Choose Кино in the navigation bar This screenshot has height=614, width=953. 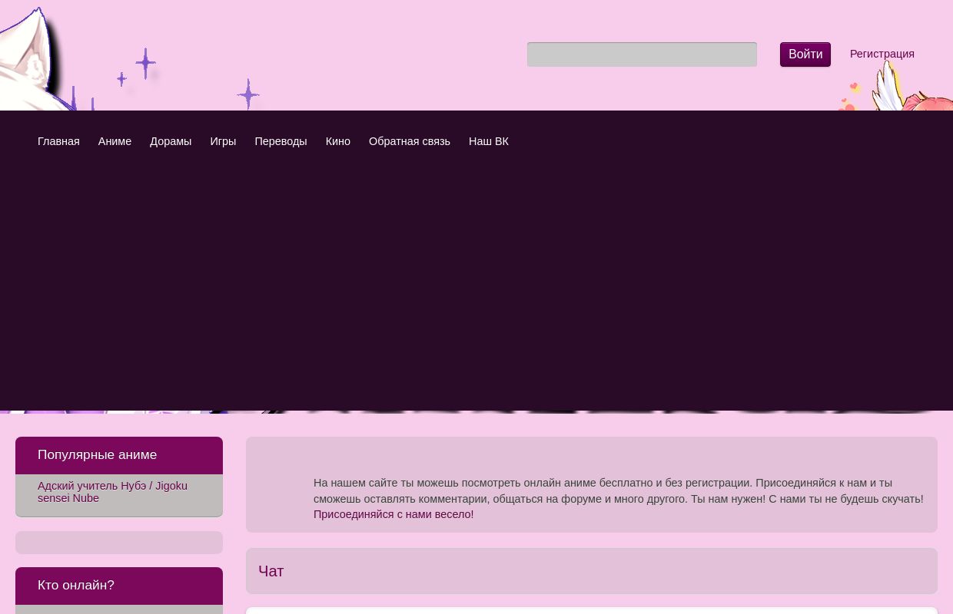click(337, 141)
